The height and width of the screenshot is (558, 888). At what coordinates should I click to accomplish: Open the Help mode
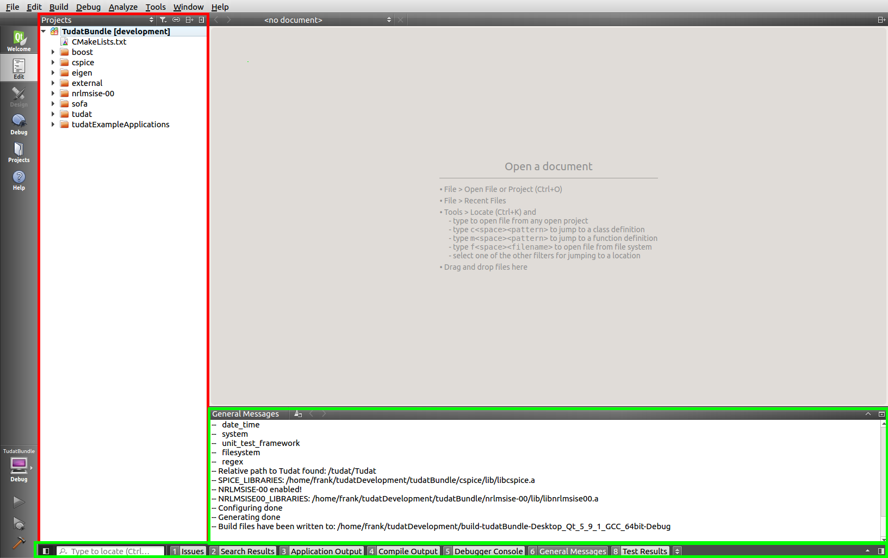18,180
